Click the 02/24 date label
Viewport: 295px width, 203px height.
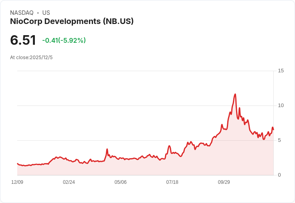(69, 182)
